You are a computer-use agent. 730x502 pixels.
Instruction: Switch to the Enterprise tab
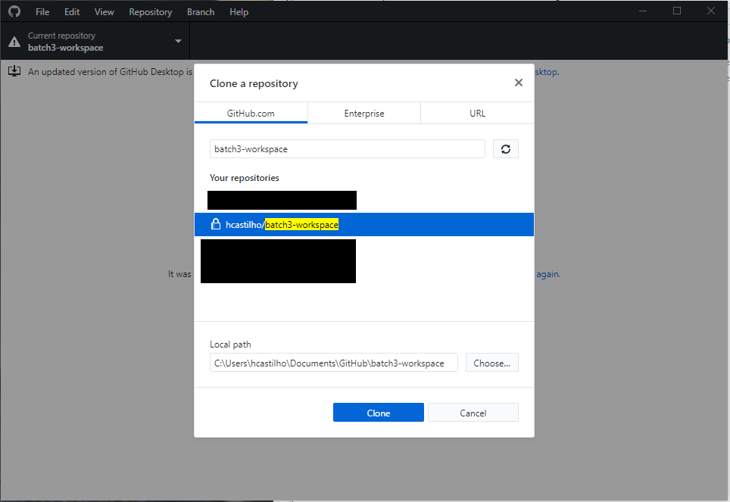[364, 113]
